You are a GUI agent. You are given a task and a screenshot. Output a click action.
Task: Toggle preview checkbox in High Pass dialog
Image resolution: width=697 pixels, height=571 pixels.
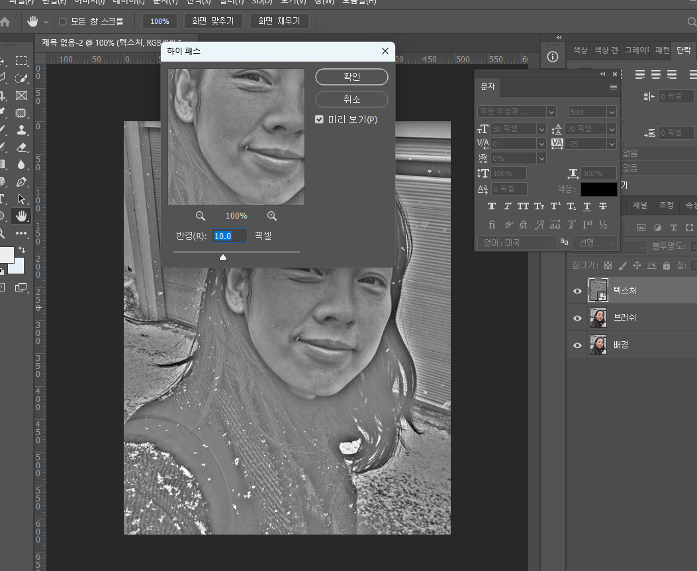(x=319, y=119)
